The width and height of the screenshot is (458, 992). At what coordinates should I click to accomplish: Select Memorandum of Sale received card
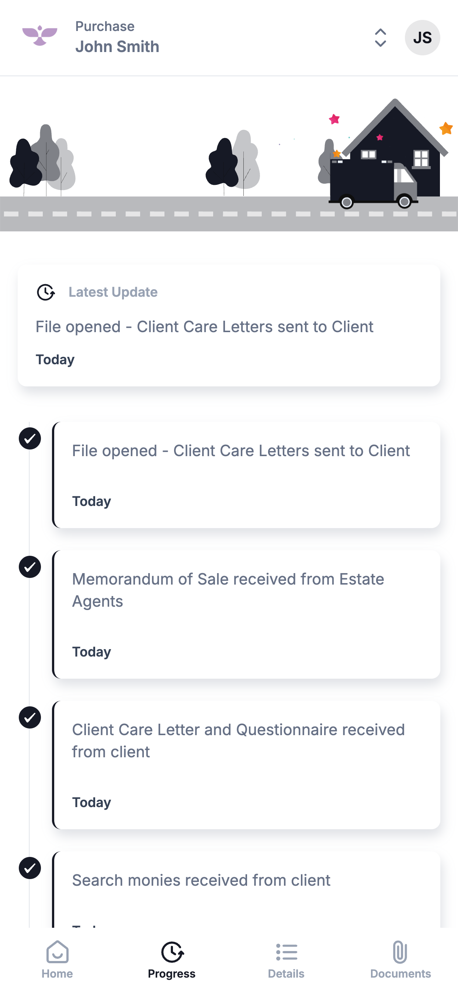click(x=246, y=614)
